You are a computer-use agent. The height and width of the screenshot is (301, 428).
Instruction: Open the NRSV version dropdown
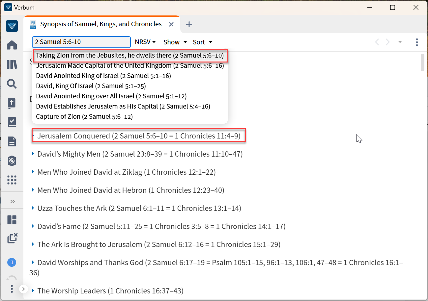[145, 42]
